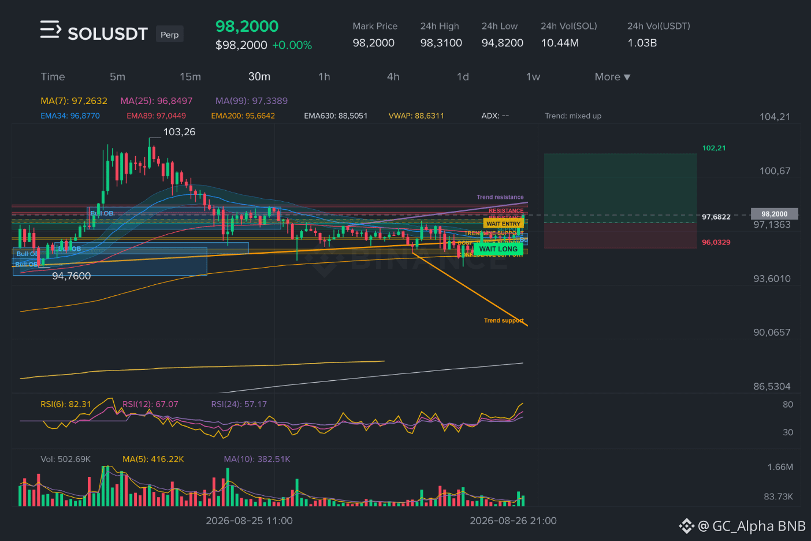811x541 pixels.
Task: Click the Perp contract badge
Action: pos(170,35)
